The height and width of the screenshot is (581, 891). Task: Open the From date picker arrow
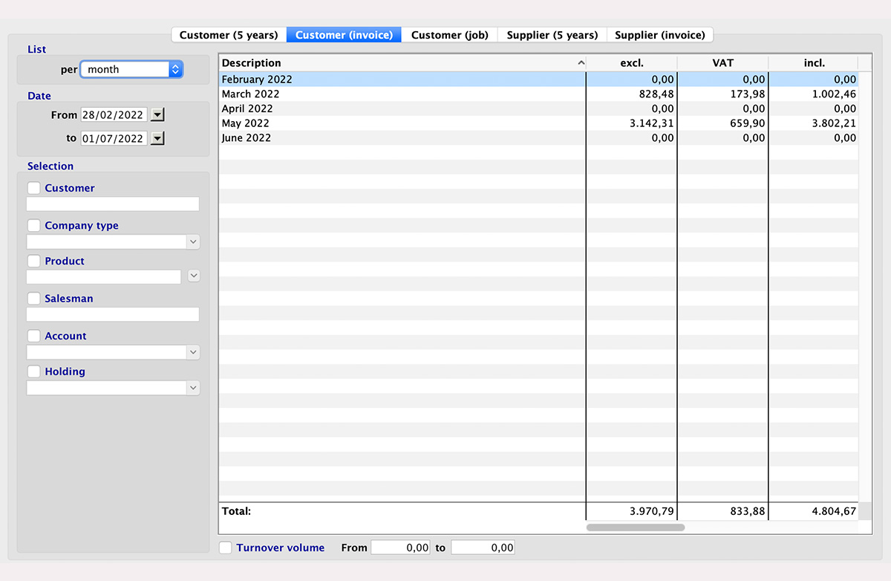pyautogui.click(x=157, y=115)
